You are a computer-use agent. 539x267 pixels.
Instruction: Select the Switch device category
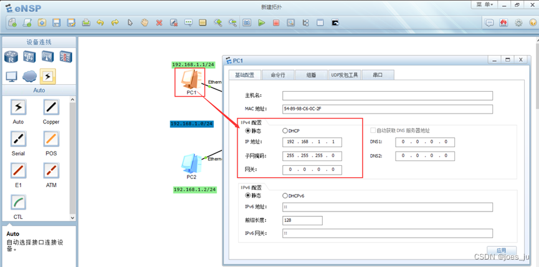(29, 56)
